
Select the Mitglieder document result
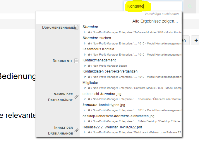pos(90,82)
